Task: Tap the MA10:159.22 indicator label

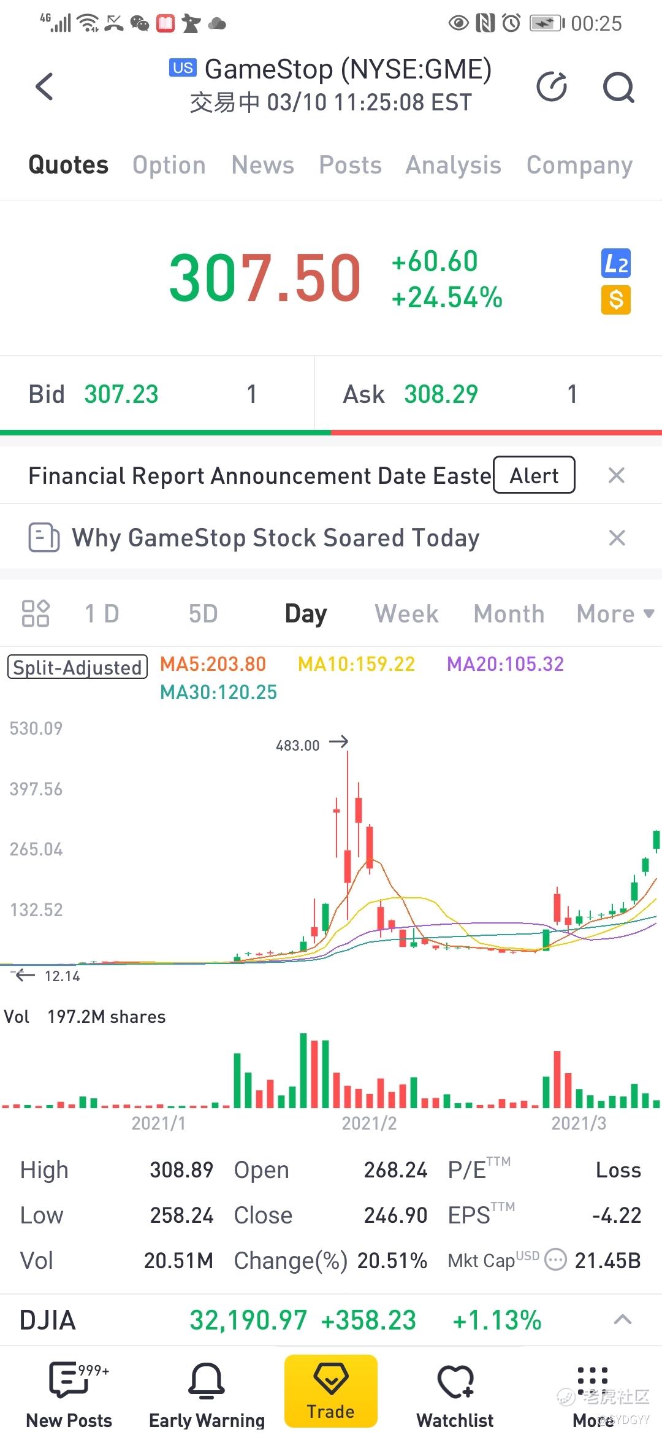Action: click(356, 664)
